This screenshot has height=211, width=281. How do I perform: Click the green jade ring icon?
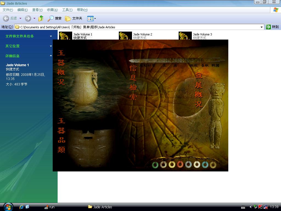click(x=155, y=165)
